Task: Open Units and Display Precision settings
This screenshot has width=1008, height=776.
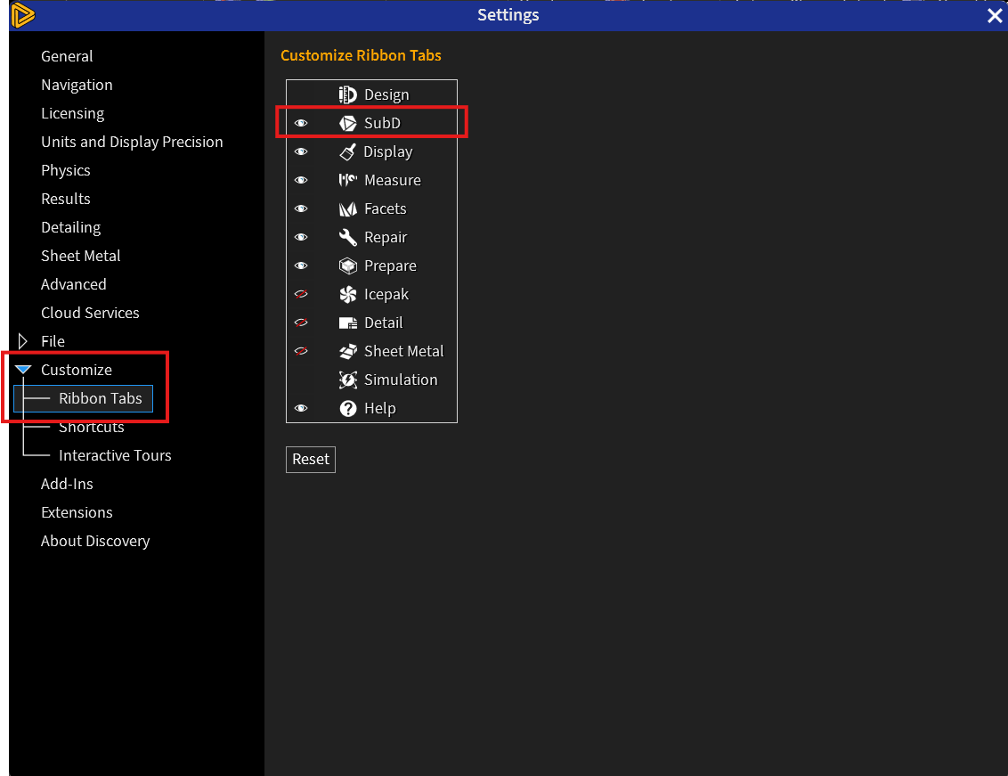Action: click(132, 142)
